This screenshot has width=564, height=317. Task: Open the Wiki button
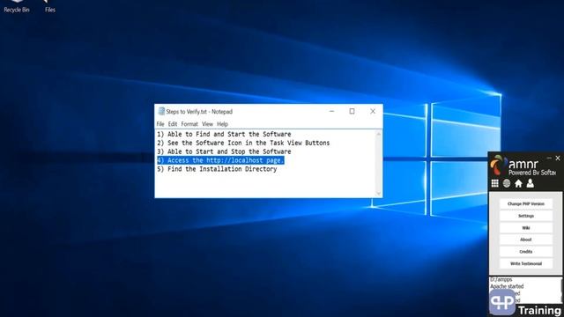pyautogui.click(x=526, y=228)
